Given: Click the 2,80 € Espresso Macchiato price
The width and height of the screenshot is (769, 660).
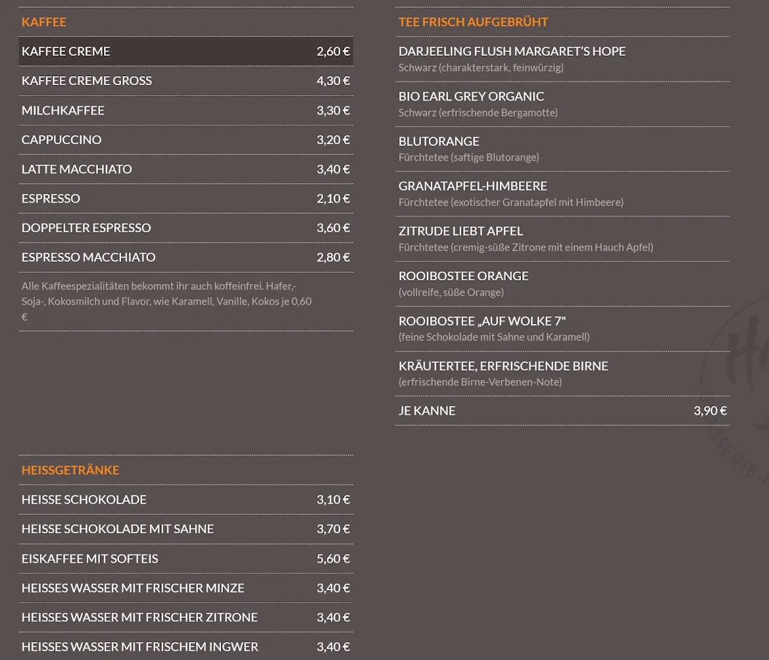Looking at the screenshot, I should (333, 257).
